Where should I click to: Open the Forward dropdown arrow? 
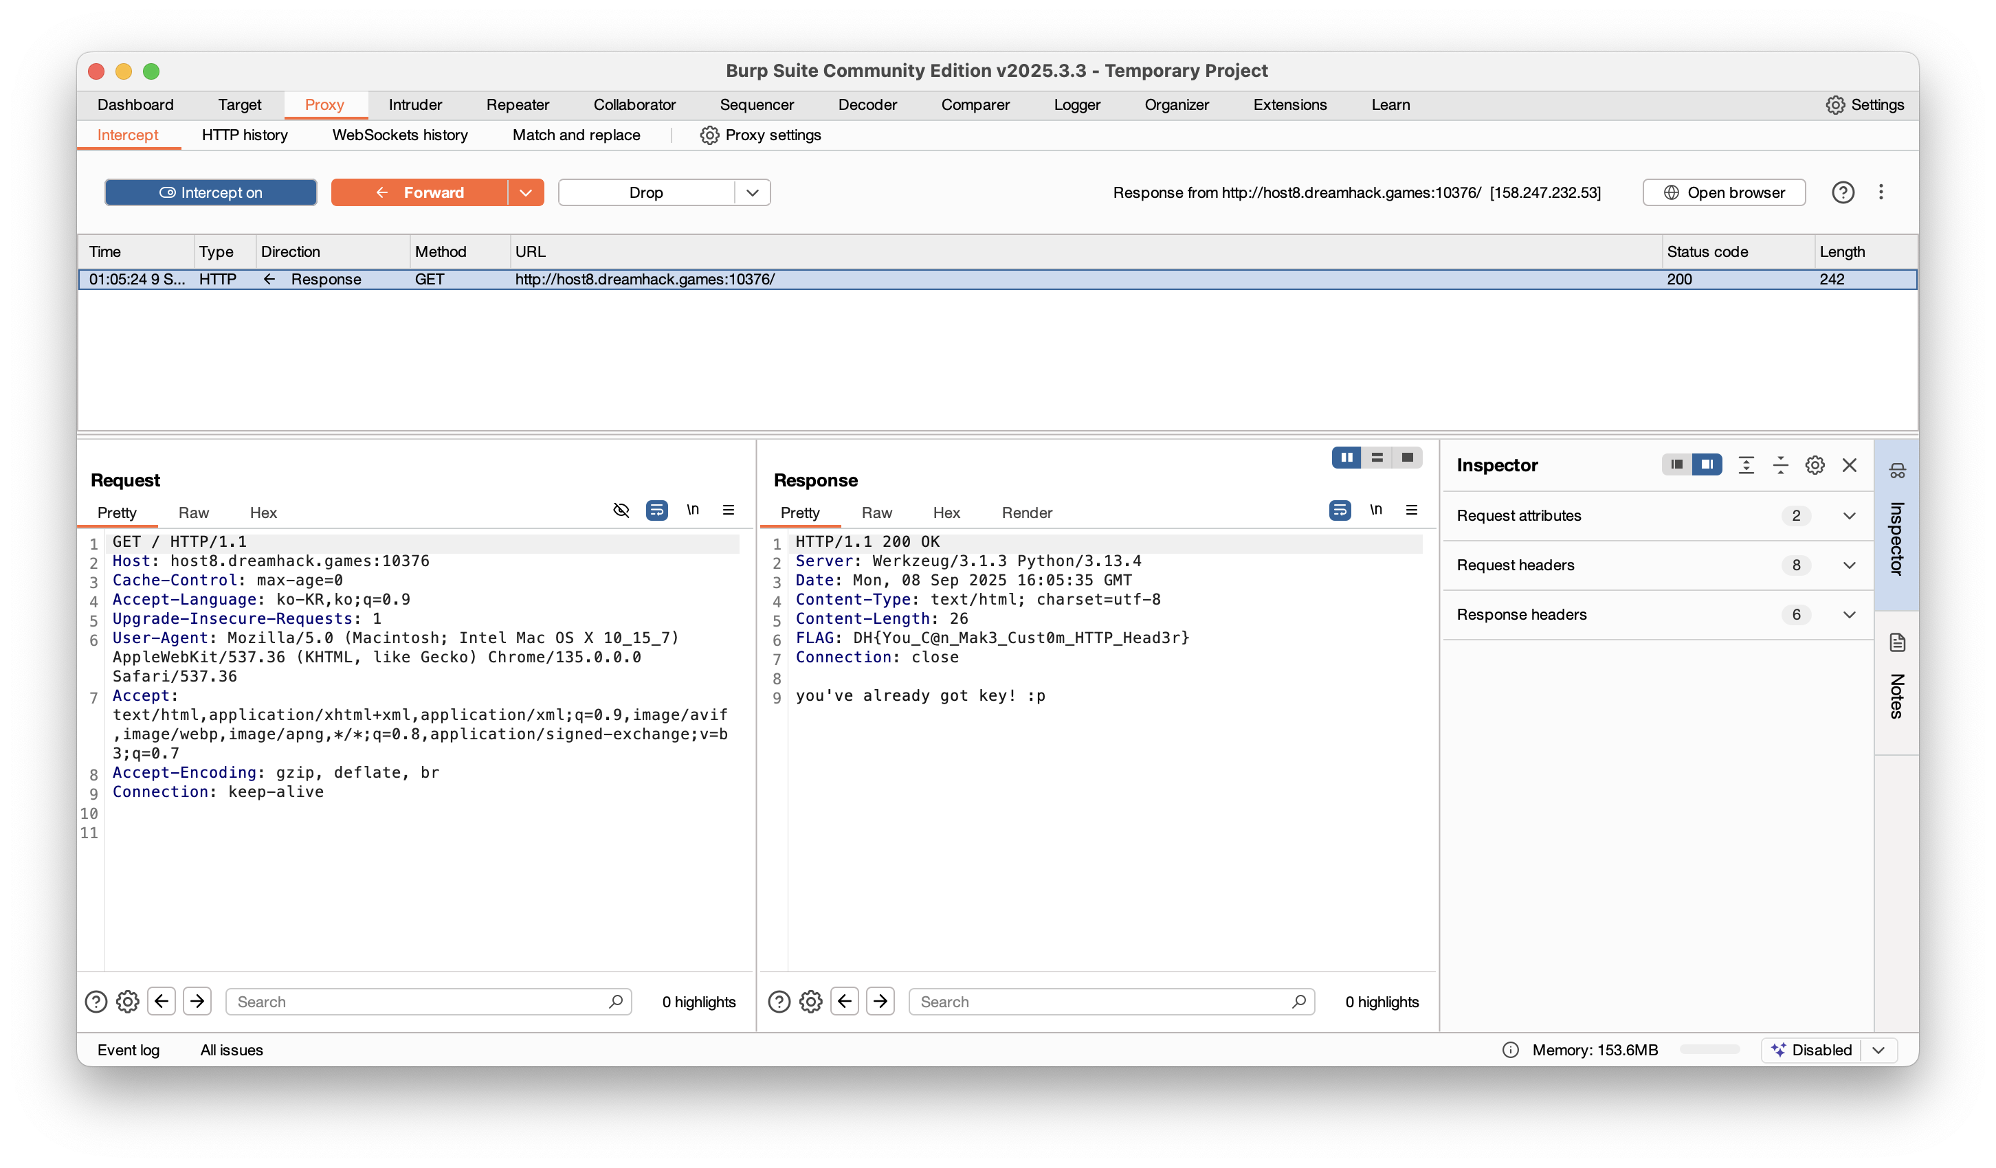pyautogui.click(x=526, y=192)
